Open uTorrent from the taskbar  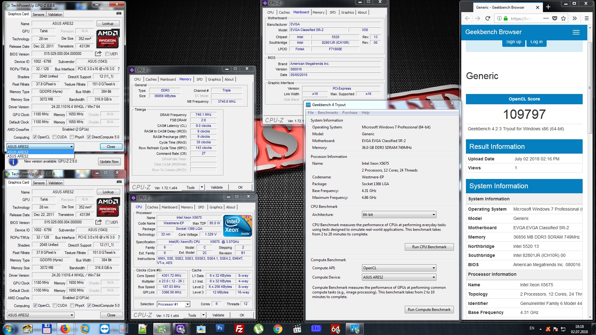click(x=259, y=329)
